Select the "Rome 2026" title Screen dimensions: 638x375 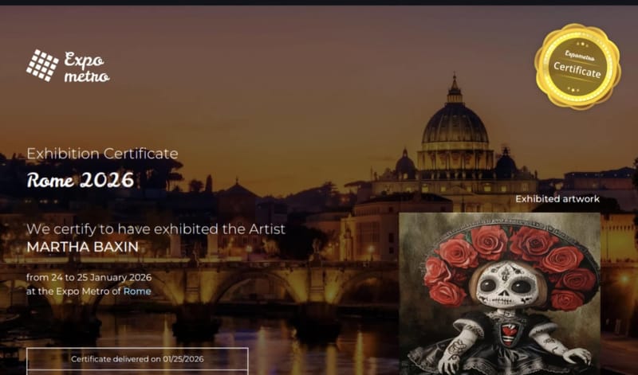pyautogui.click(x=80, y=179)
